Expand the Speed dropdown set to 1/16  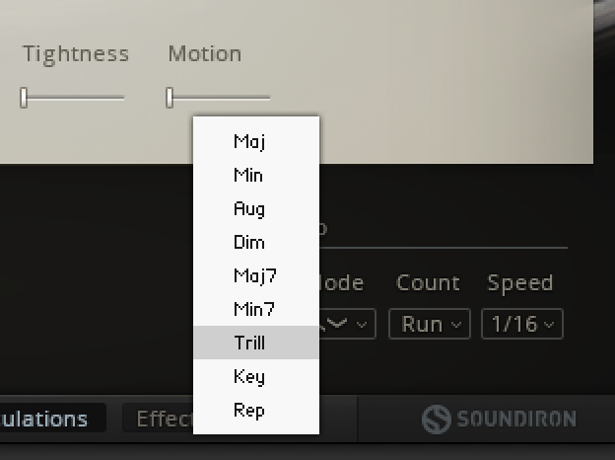pos(521,324)
